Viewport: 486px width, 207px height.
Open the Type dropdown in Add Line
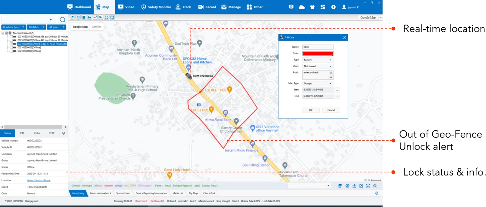click(x=318, y=60)
